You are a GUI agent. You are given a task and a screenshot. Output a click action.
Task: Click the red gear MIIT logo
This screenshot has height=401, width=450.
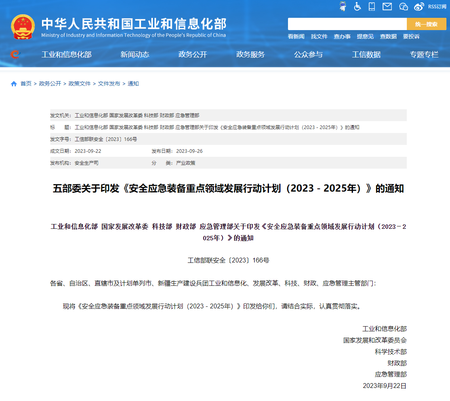(x=15, y=54)
